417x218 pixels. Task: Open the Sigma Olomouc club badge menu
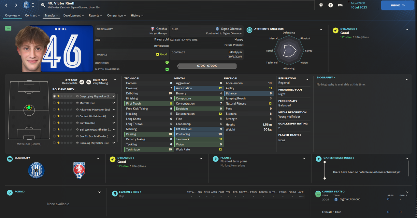pos(26,5)
